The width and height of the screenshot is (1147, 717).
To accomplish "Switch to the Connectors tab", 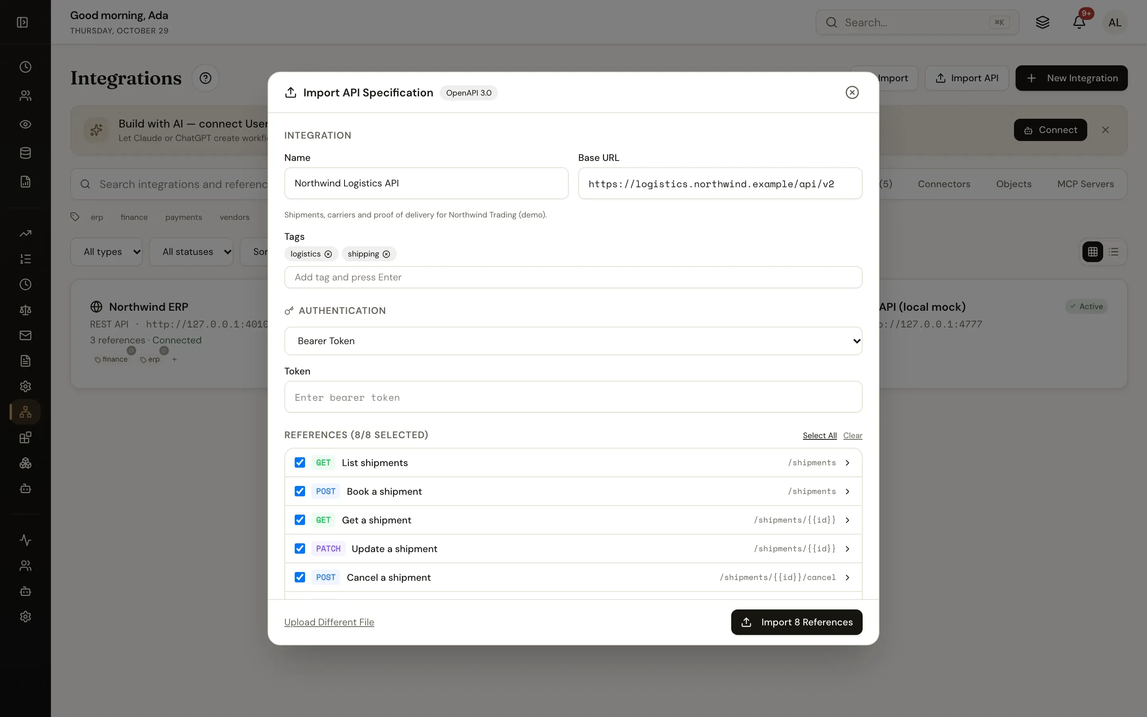I will click(x=943, y=184).
